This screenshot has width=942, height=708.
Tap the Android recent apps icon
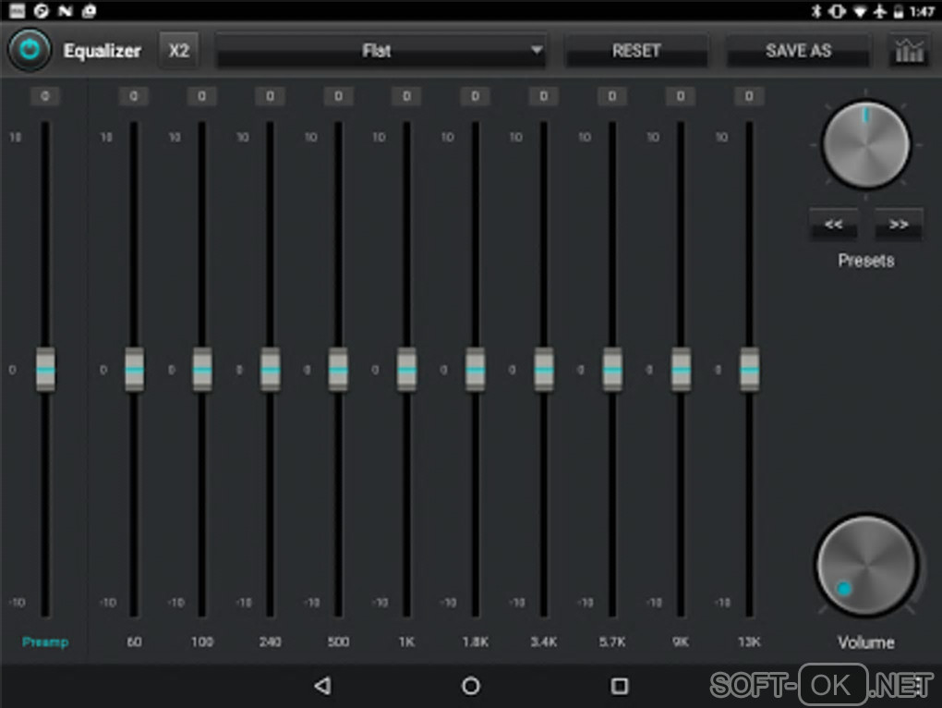pos(620,685)
